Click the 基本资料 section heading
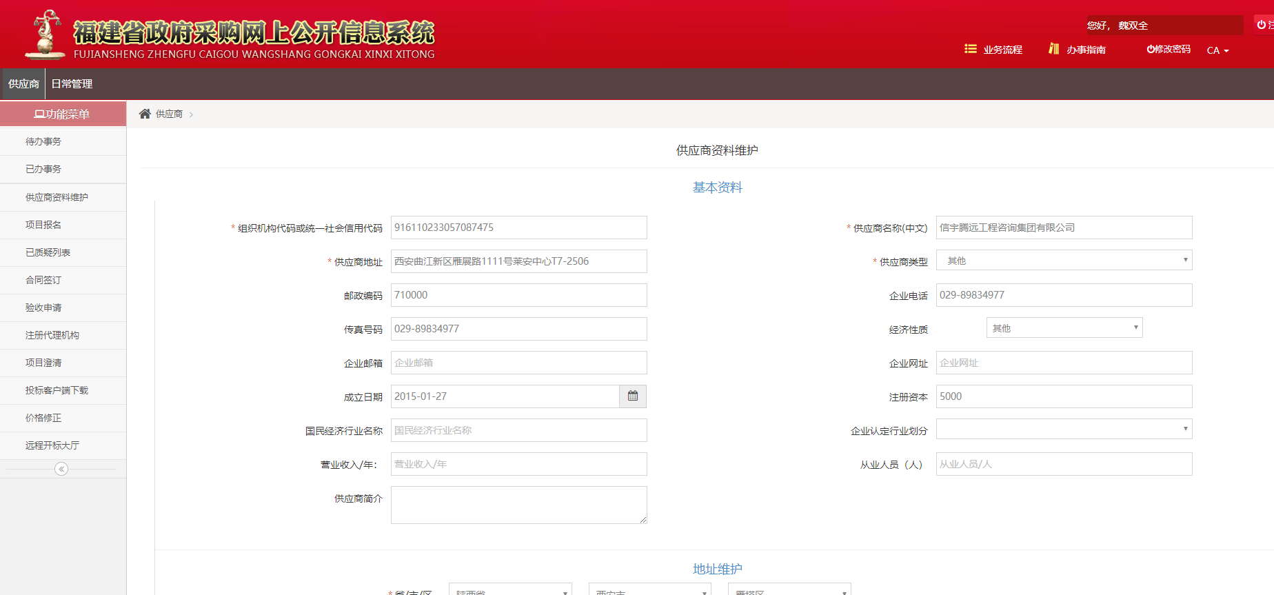The width and height of the screenshot is (1274, 595). point(717,188)
